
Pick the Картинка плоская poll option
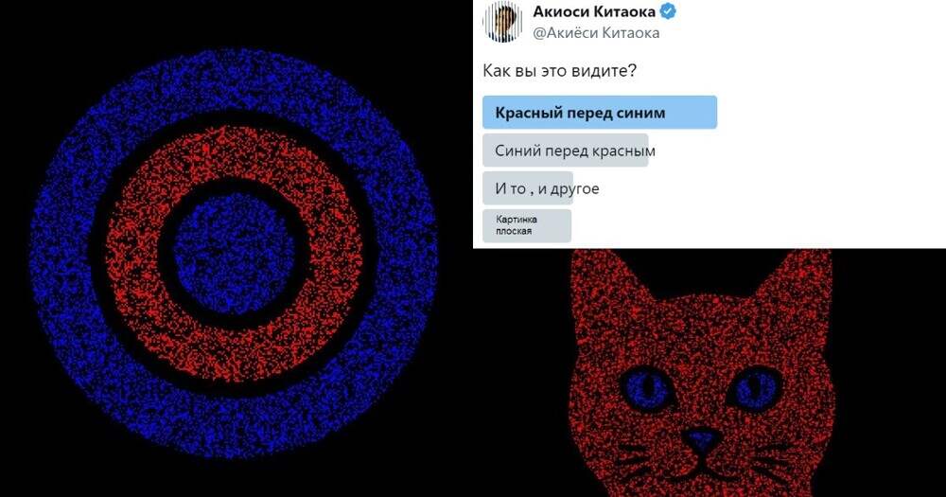[527, 225]
